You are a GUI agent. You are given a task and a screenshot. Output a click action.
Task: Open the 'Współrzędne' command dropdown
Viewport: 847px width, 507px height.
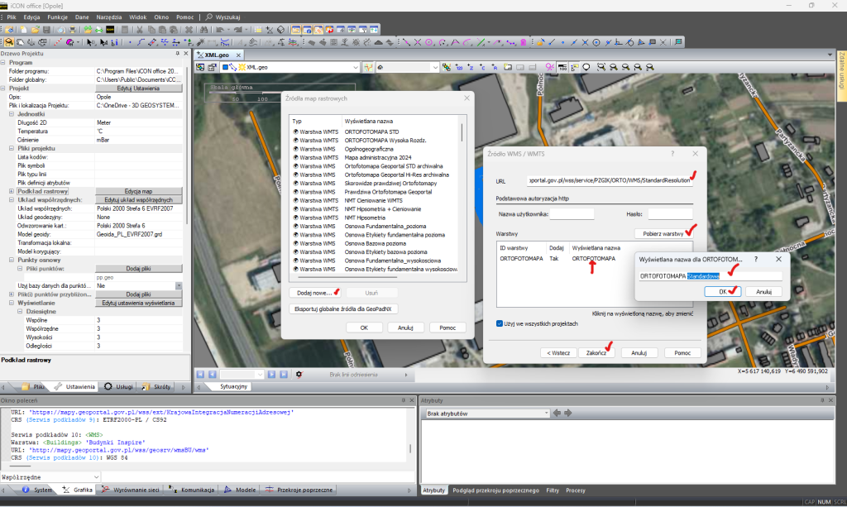point(98,477)
